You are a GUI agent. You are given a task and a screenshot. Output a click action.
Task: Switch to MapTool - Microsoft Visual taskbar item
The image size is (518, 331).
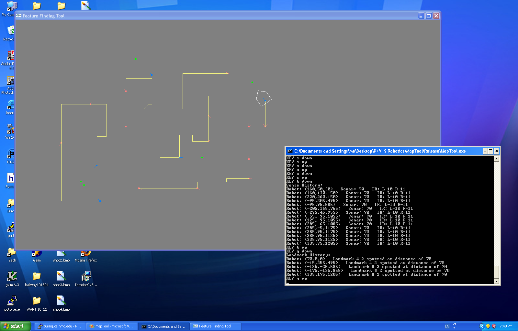coord(112,326)
